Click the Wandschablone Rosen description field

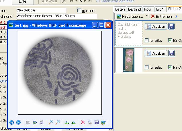coord(57,16)
